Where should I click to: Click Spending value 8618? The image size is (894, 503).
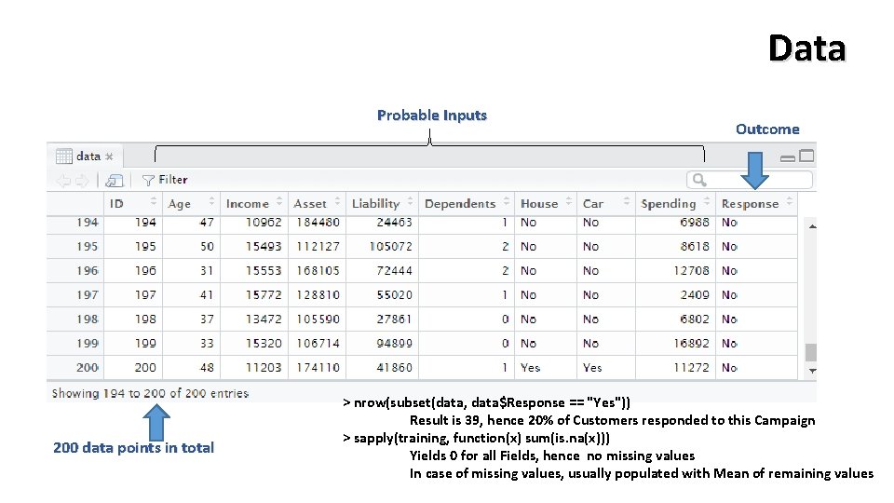point(695,246)
